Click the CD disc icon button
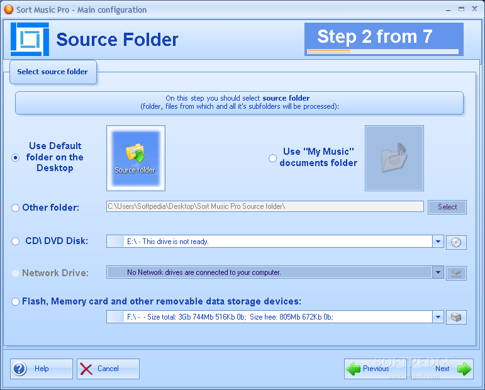Viewport: 485px width, 390px height. point(456,242)
